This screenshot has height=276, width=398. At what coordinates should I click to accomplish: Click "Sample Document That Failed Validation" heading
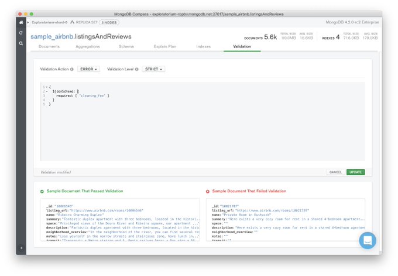(x=249, y=191)
